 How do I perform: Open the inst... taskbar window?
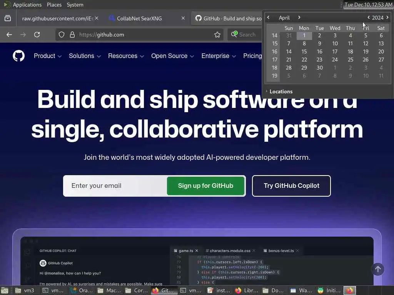click(219, 290)
